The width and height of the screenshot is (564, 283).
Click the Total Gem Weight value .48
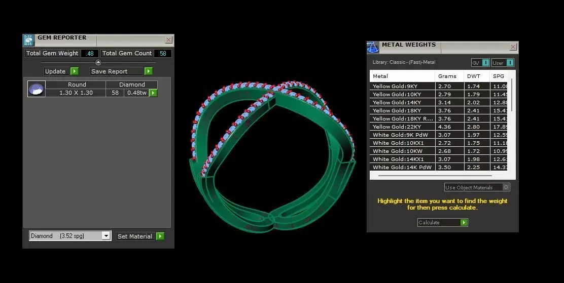pyautogui.click(x=90, y=53)
